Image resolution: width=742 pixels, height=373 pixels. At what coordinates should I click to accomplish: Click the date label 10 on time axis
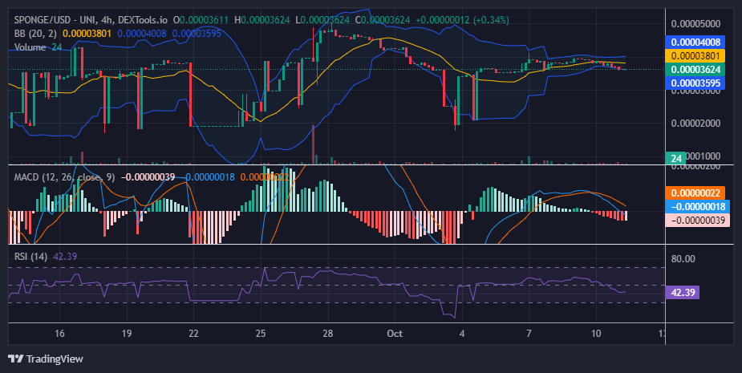[596, 333]
